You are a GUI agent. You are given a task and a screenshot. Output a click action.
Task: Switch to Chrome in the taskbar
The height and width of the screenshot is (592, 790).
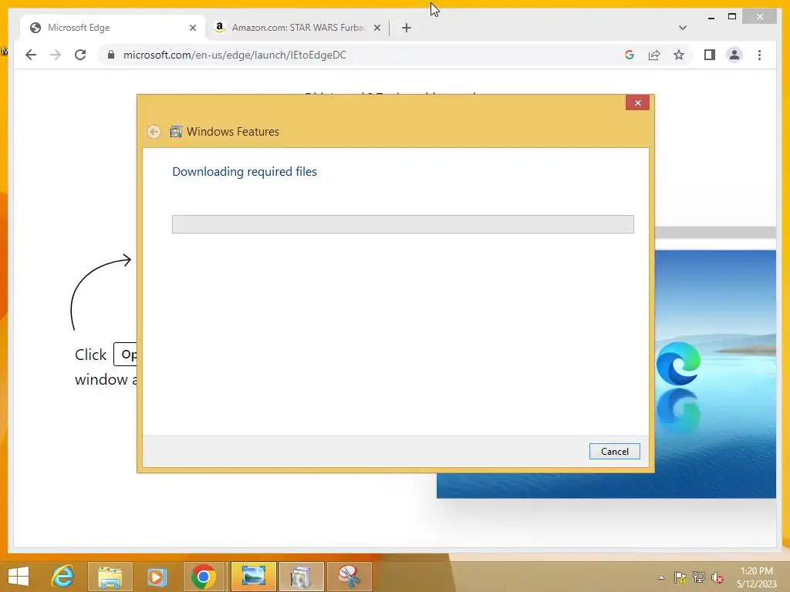[x=204, y=577]
